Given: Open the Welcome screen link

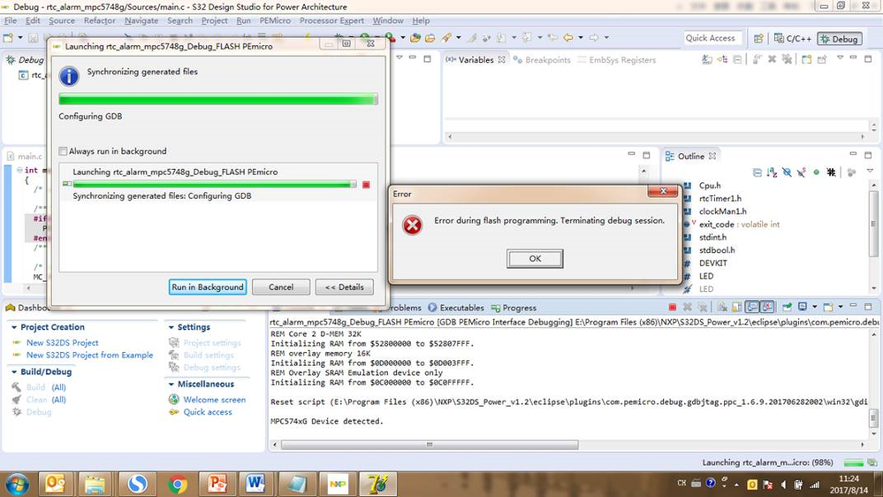Looking at the screenshot, I should pos(214,400).
